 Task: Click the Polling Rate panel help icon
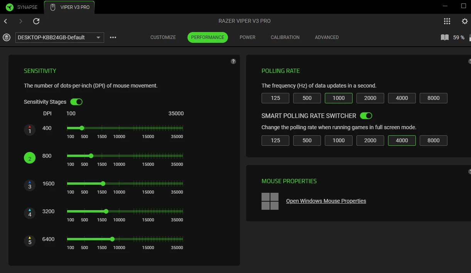470,61
